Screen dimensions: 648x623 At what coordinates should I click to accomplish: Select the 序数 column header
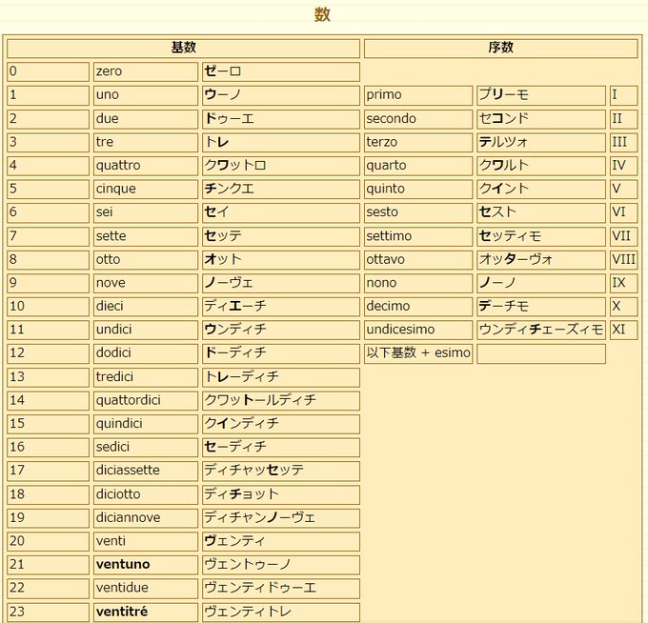coord(500,48)
